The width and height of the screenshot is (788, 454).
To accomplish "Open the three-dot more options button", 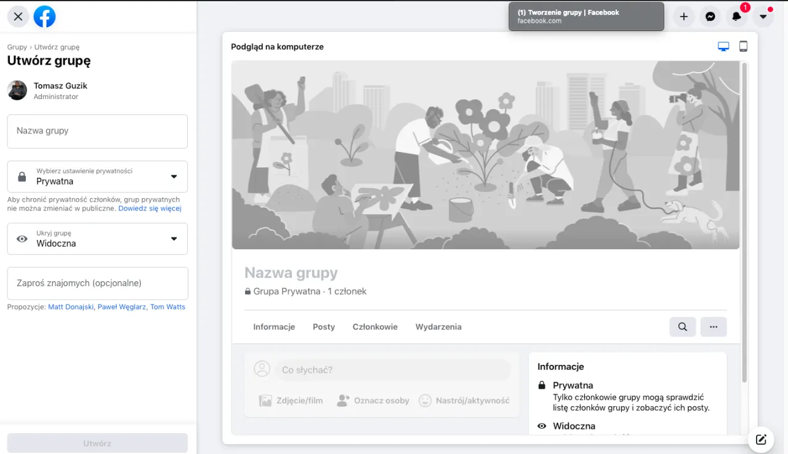I will [x=714, y=327].
